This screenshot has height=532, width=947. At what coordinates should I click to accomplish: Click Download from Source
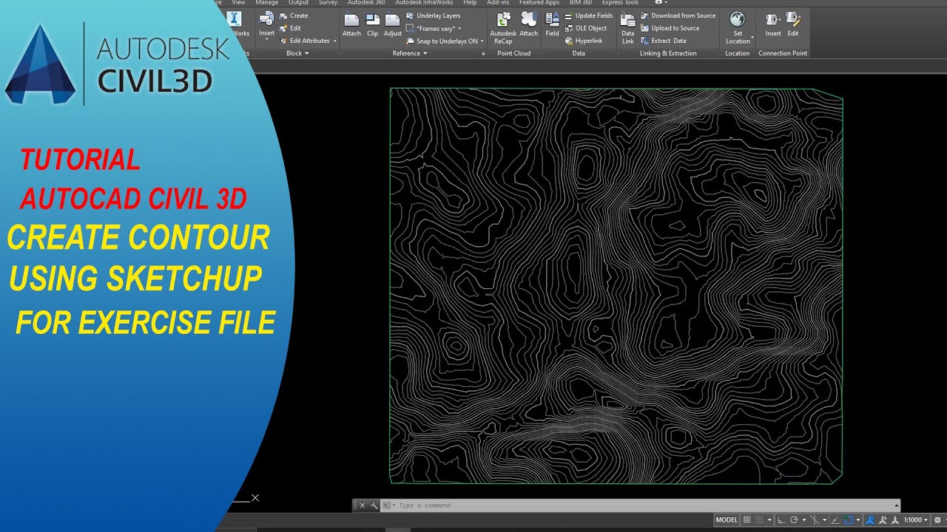coord(678,16)
